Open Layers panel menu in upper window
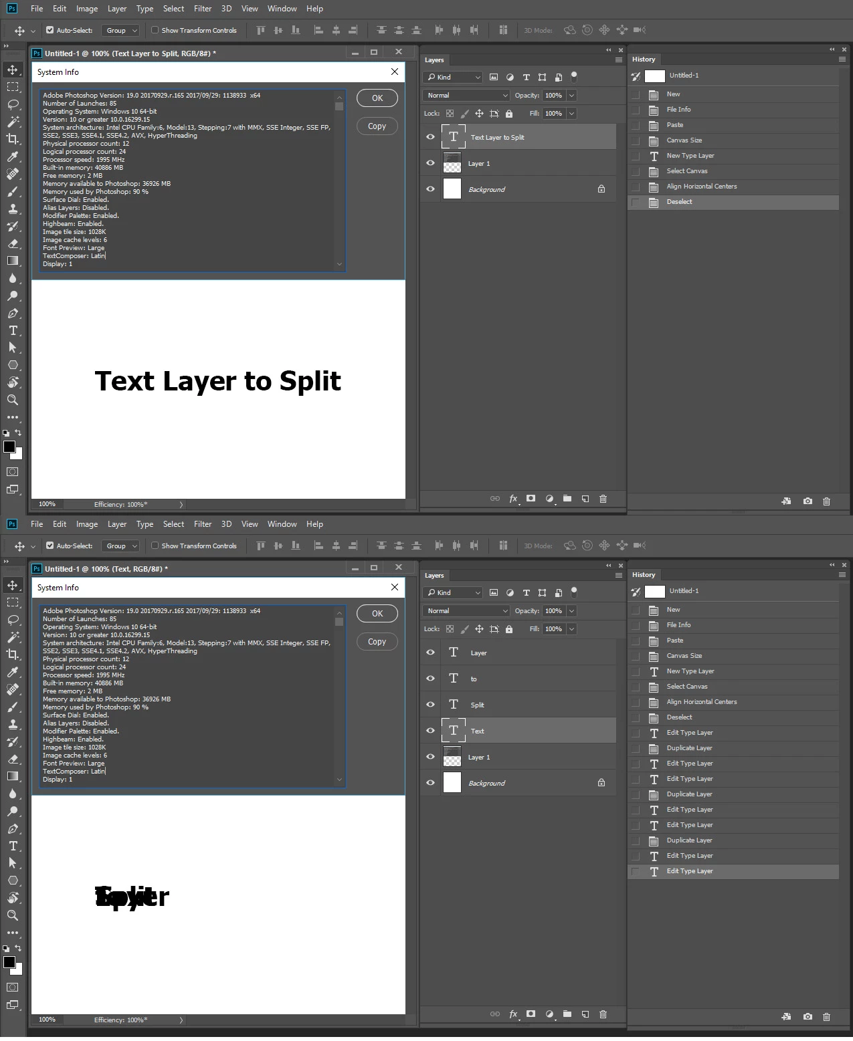The height and width of the screenshot is (1041, 853). (x=619, y=60)
